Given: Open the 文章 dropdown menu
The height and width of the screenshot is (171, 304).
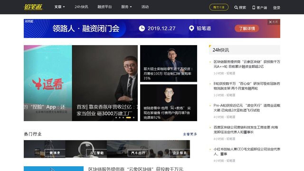Looking at the screenshot, I should pos(59,7).
